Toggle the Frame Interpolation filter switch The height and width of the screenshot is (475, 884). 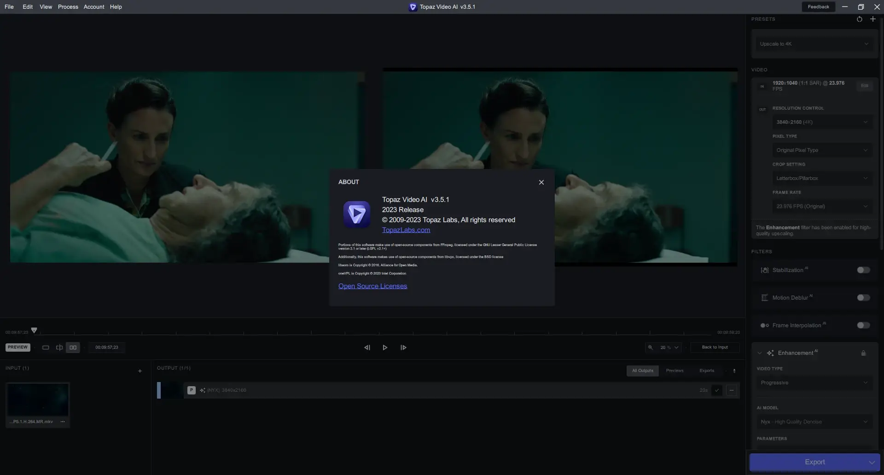coord(863,325)
